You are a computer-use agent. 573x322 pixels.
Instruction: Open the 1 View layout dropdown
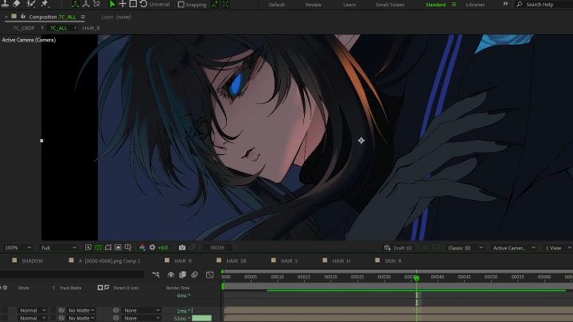coord(557,248)
